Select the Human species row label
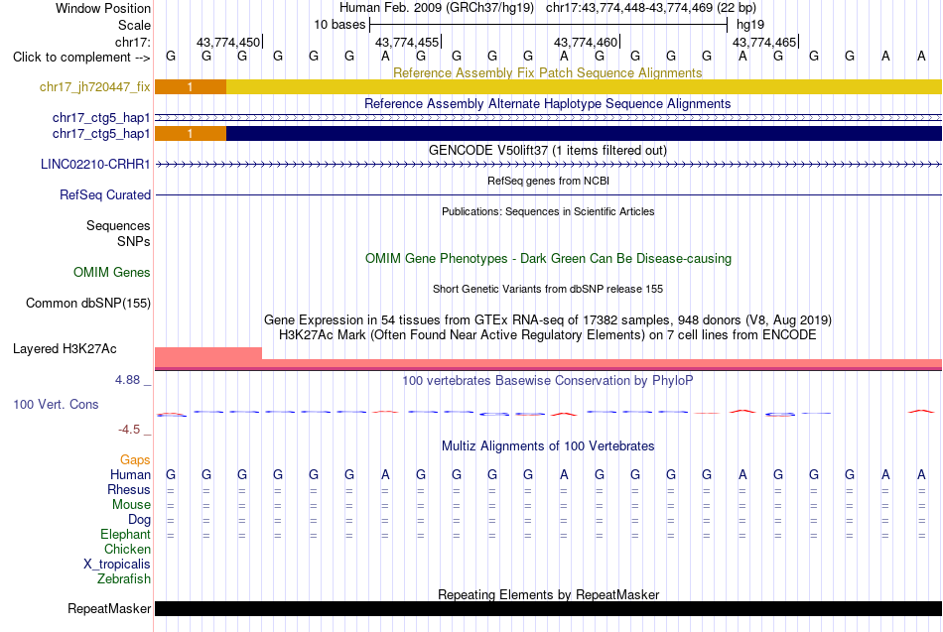This screenshot has width=943, height=632. point(130,475)
